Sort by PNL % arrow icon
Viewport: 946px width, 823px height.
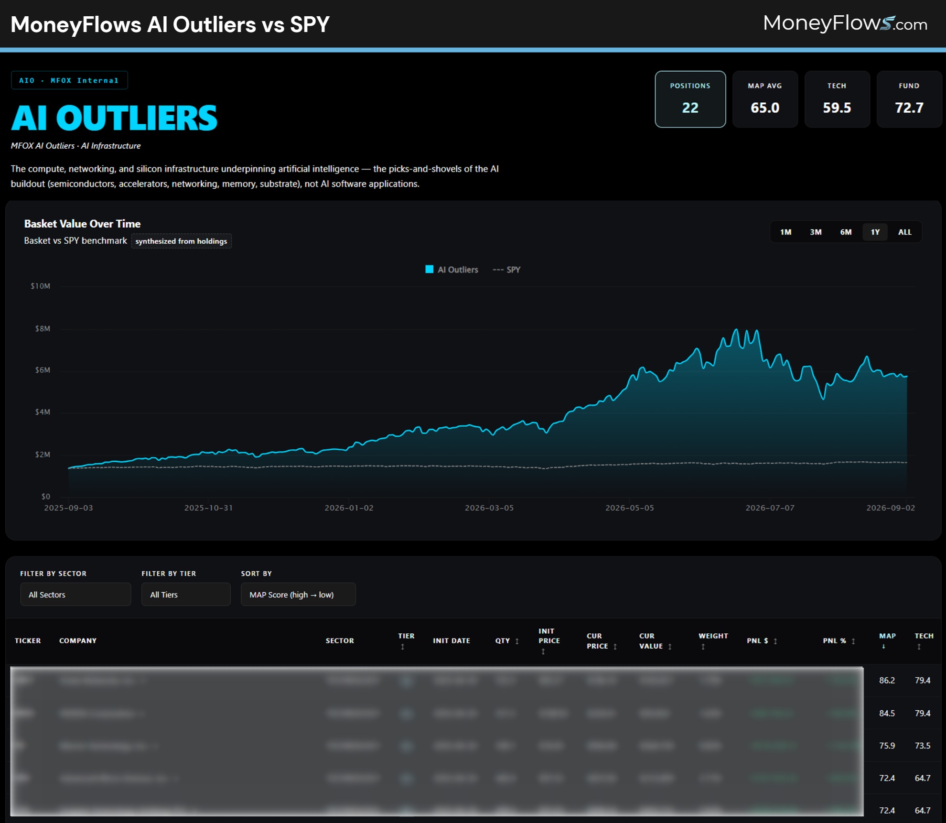[x=853, y=641]
